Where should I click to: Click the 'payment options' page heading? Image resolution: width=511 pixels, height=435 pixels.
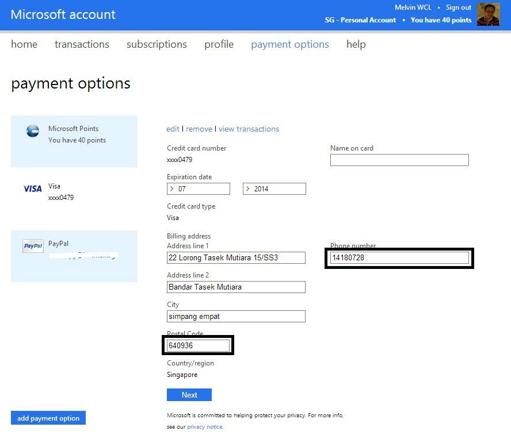coord(71,84)
